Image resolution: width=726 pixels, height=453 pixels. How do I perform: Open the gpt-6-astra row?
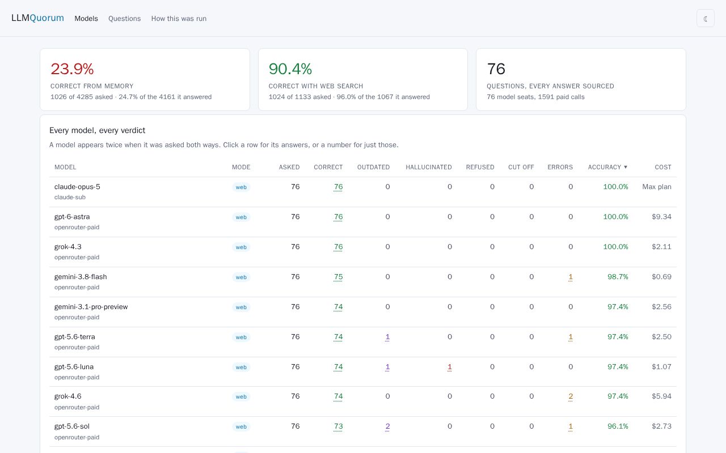pos(363,222)
